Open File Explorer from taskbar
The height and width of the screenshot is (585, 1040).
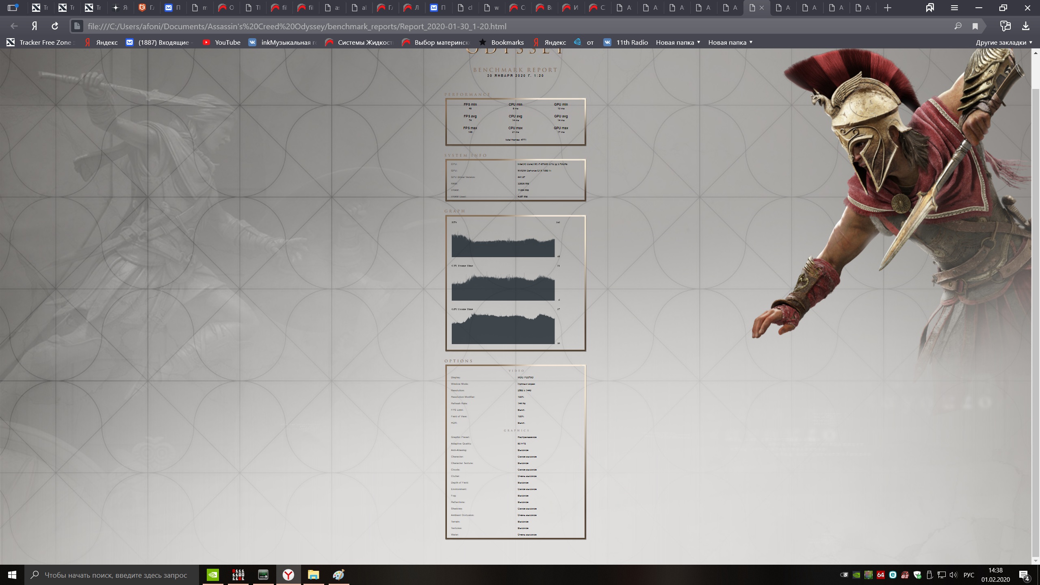click(313, 575)
